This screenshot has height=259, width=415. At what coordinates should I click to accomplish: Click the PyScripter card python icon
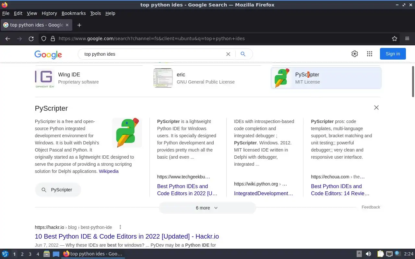pyautogui.click(x=281, y=78)
